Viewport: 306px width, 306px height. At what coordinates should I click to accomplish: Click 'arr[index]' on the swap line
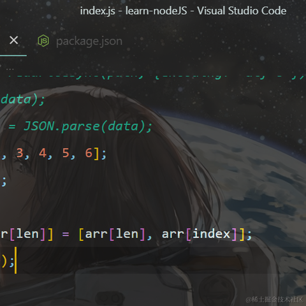199,234
